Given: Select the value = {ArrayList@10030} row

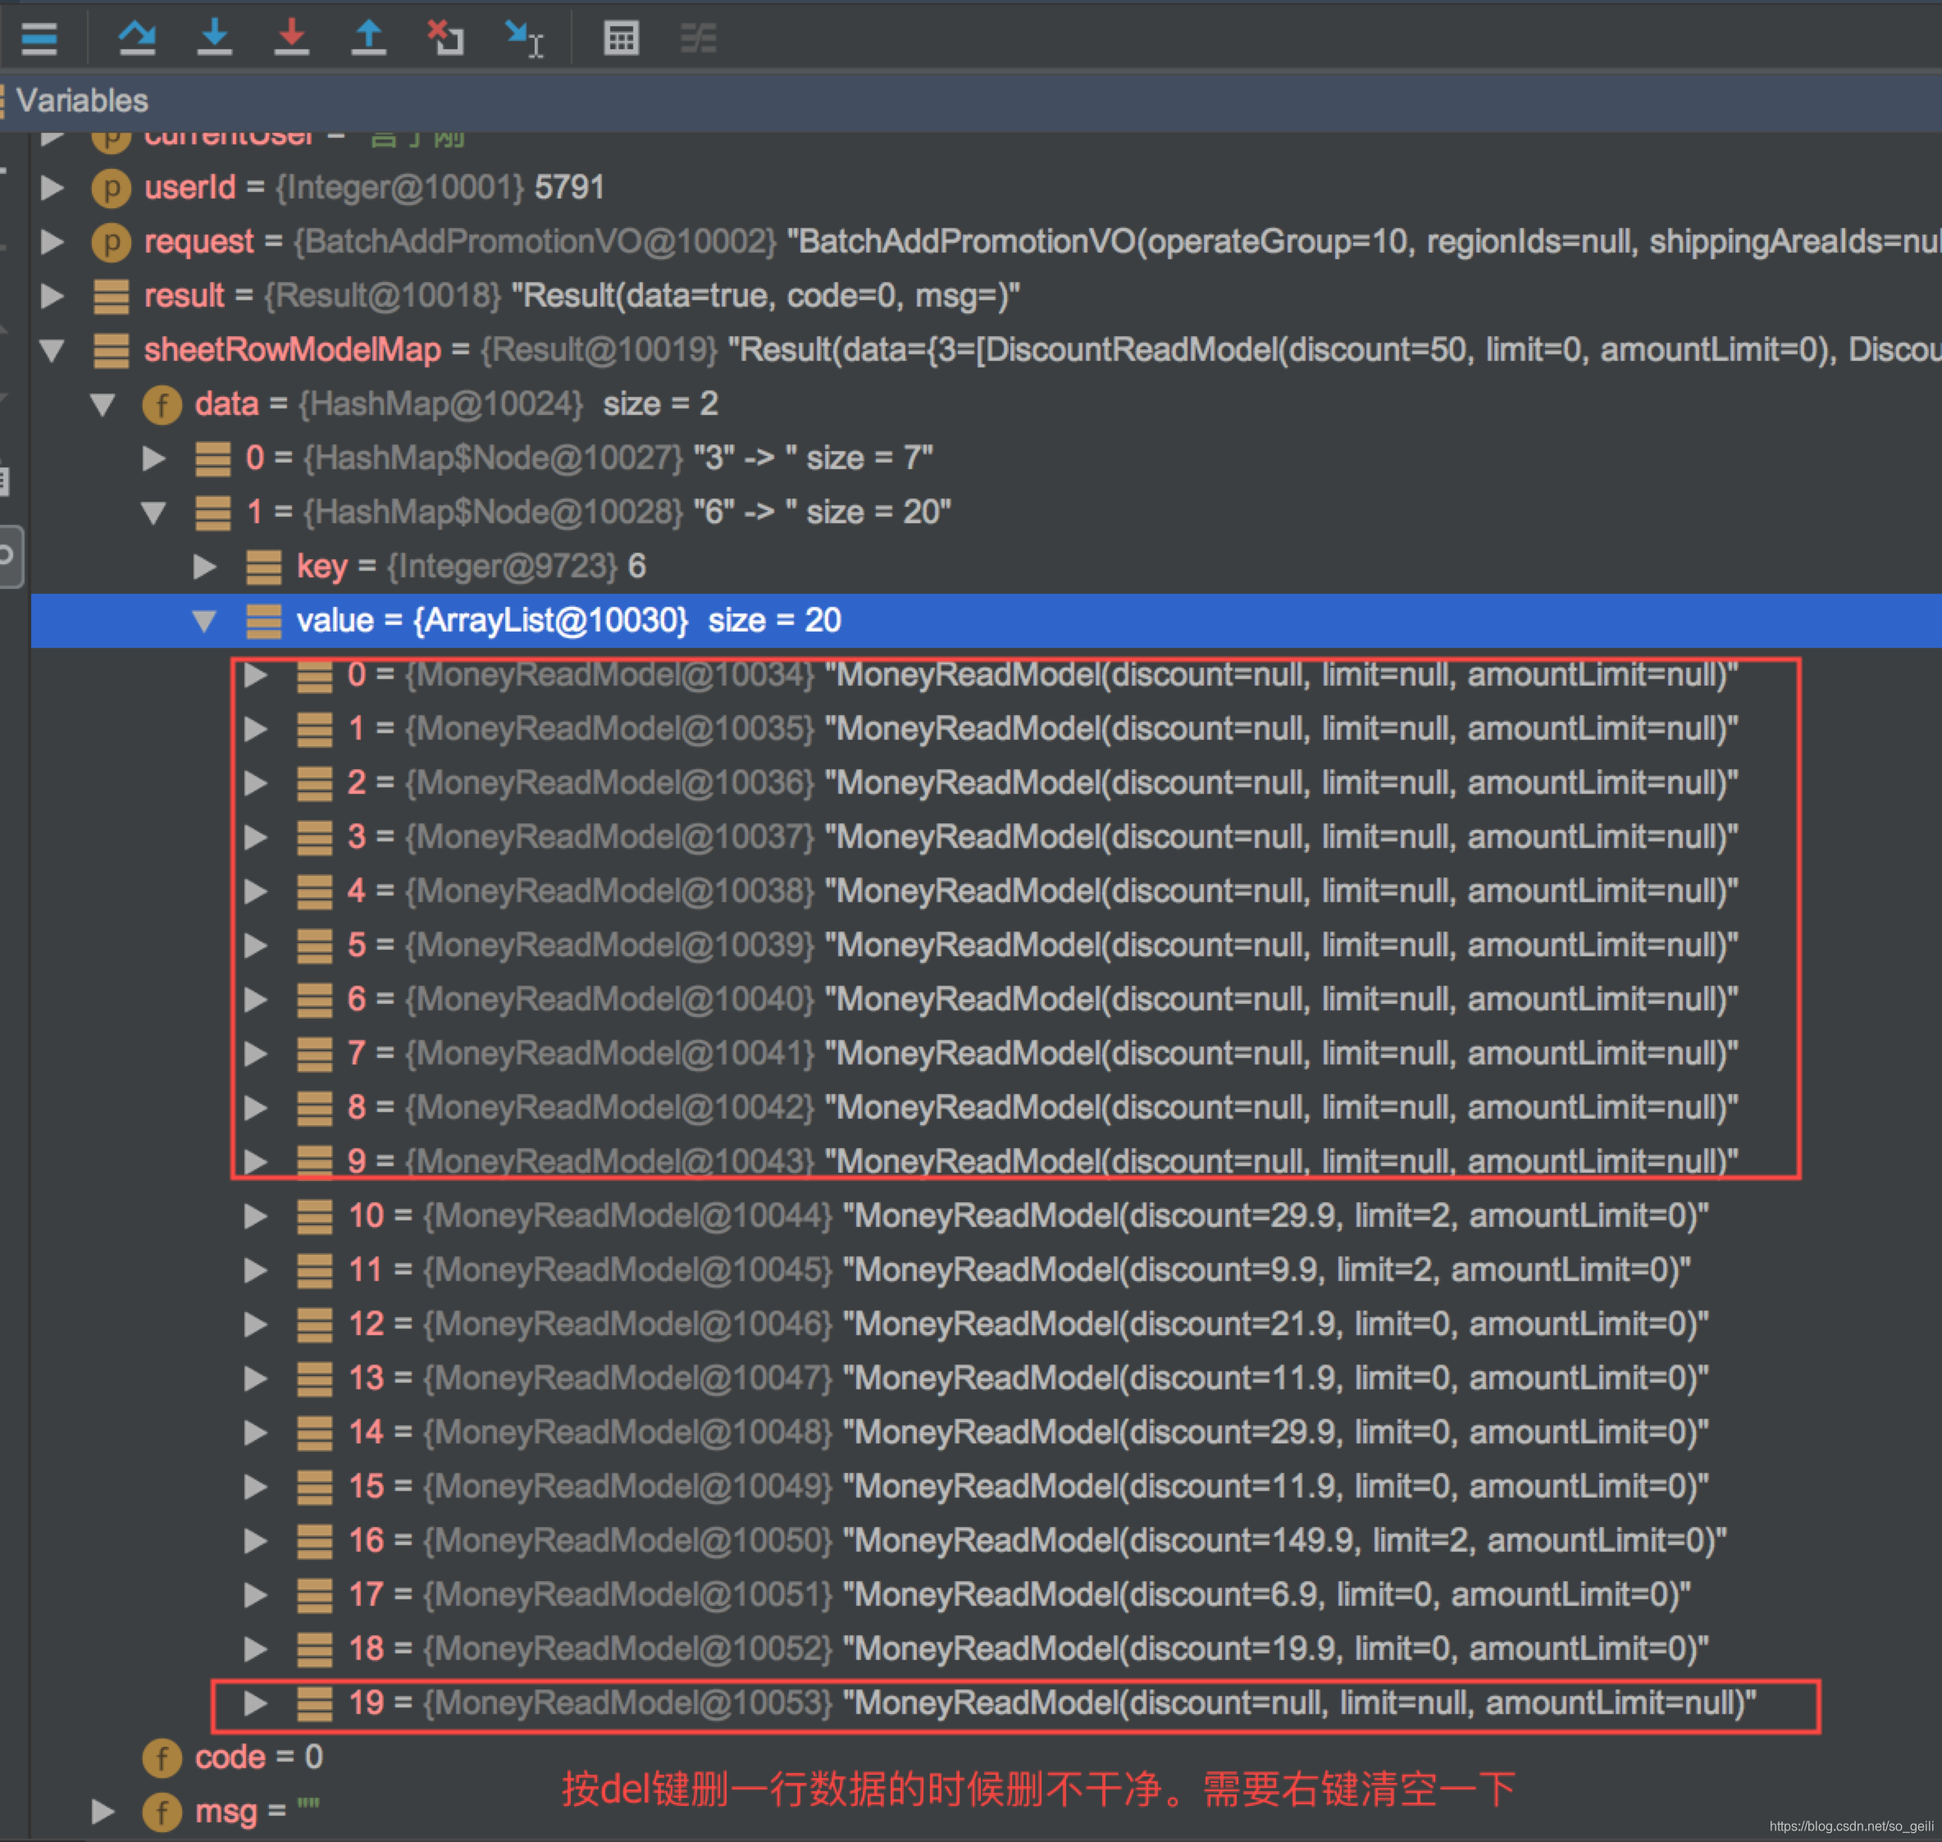Looking at the screenshot, I should coord(986,621).
